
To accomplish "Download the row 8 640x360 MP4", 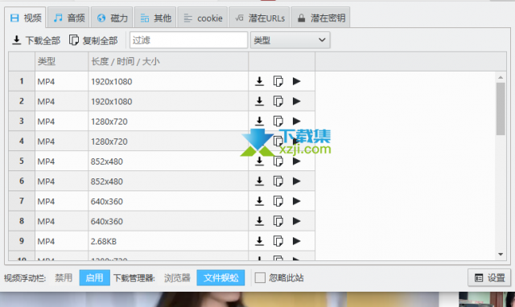I will pos(259,221).
